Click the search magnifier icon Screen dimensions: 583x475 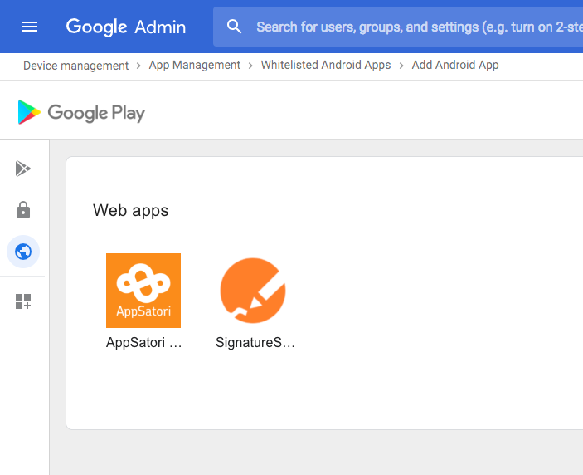[x=235, y=27]
